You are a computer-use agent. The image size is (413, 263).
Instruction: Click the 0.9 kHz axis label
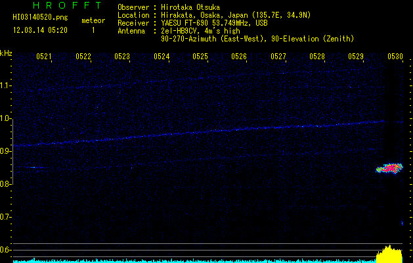(5, 151)
